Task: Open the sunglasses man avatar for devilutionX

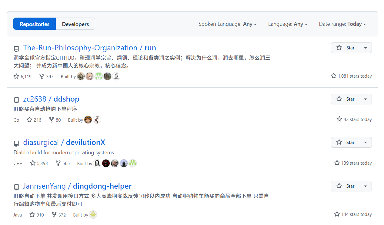Action: click(x=115, y=163)
